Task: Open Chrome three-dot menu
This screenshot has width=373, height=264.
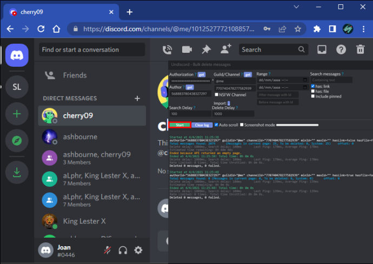Action: pyautogui.click(x=363, y=29)
